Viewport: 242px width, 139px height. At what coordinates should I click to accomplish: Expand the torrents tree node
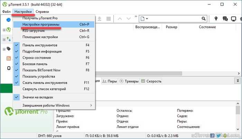click(4, 30)
